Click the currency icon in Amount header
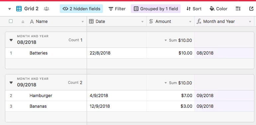Image resolution: width=256 pixels, height=125 pixels. (151, 21)
